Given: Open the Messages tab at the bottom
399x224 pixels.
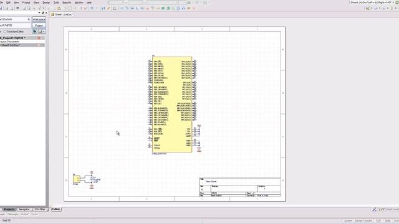Looking at the screenshot, I should coord(12,214).
